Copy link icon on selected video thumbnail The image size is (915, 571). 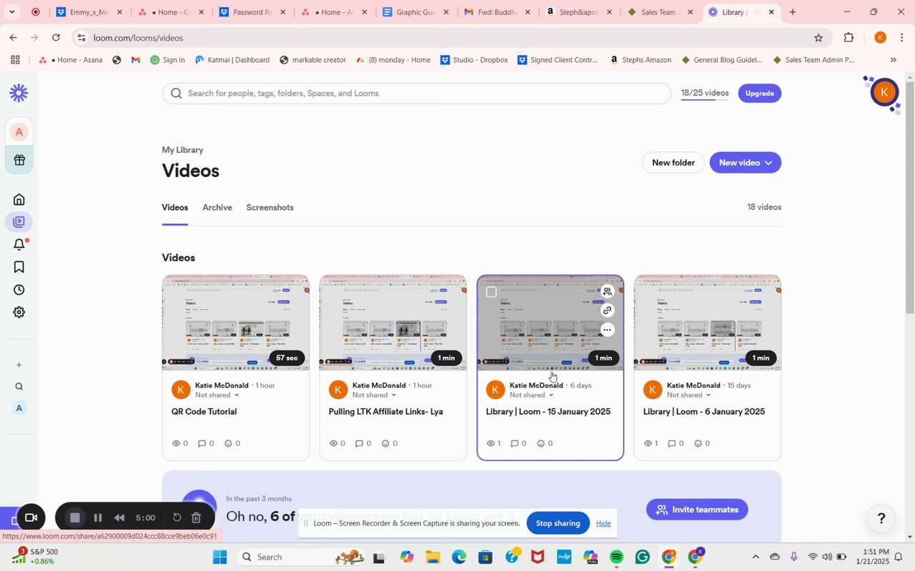(607, 310)
